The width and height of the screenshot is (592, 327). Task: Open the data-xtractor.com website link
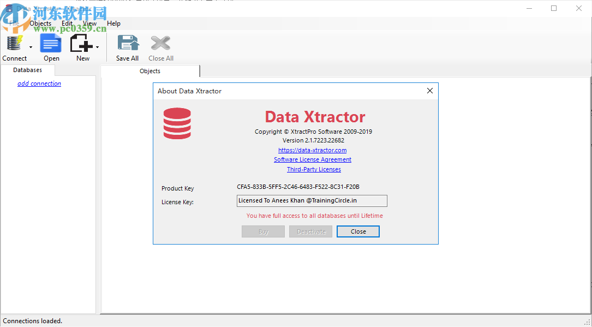312,150
